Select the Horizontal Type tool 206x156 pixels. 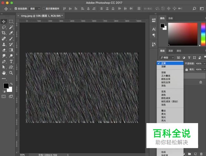11,61
